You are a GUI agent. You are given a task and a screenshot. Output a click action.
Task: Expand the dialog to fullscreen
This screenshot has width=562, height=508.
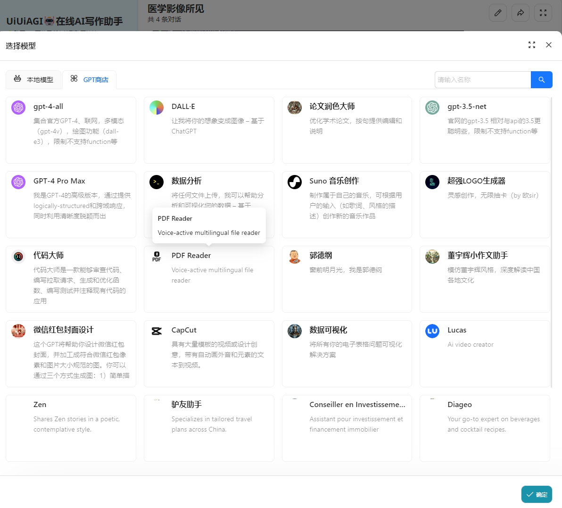(532, 45)
